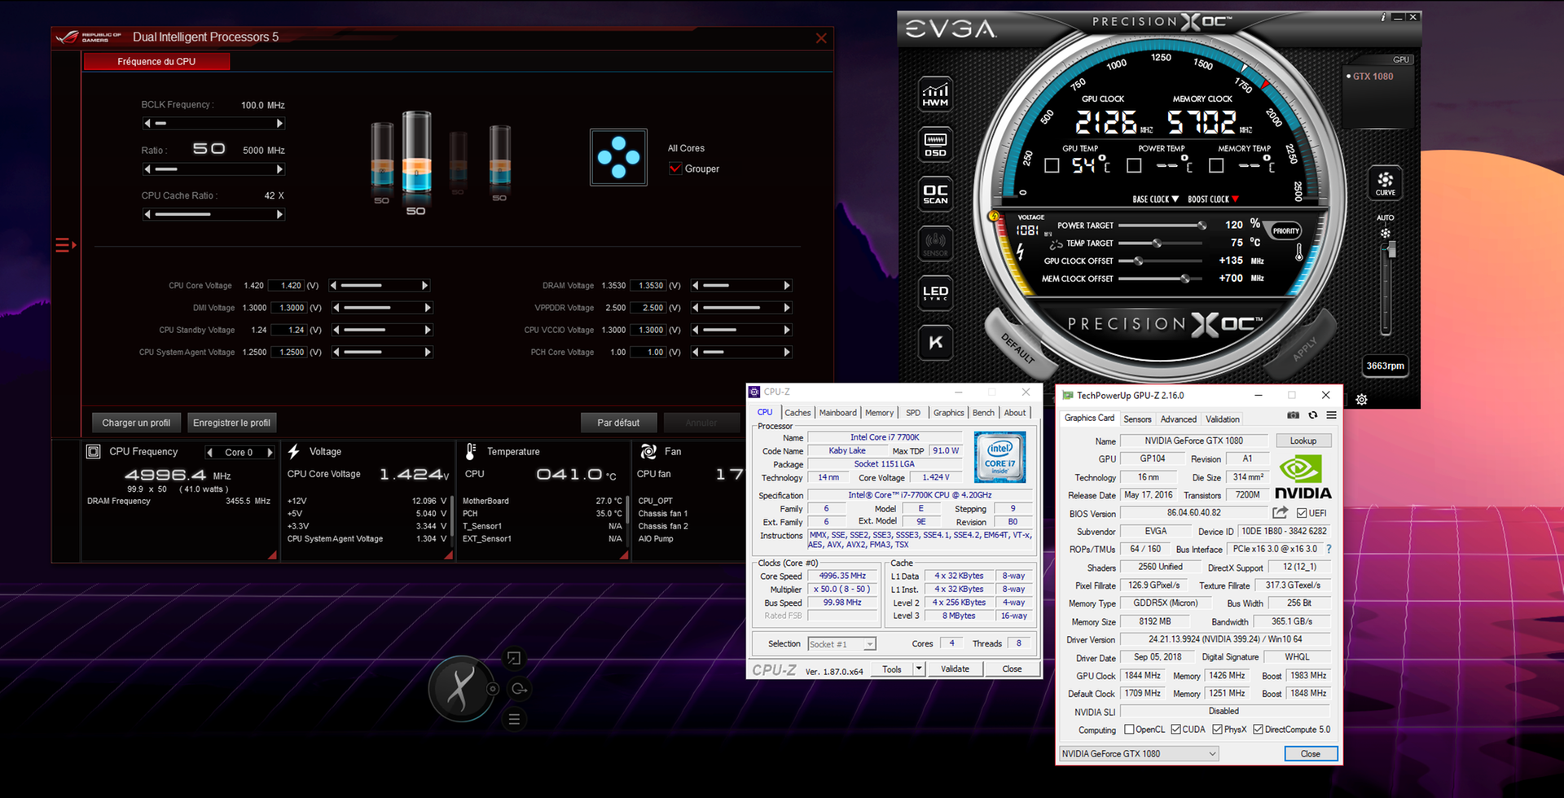The height and width of the screenshot is (798, 1564).
Task: Refresh GPU-Z data
Action: tap(1312, 415)
